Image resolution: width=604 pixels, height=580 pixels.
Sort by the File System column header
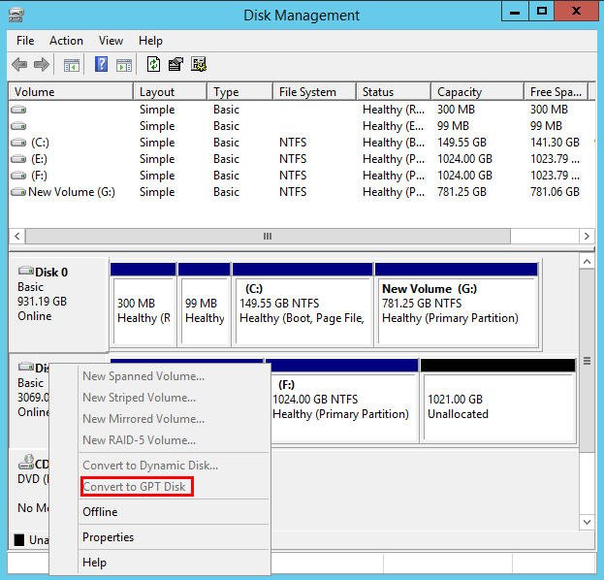(315, 92)
